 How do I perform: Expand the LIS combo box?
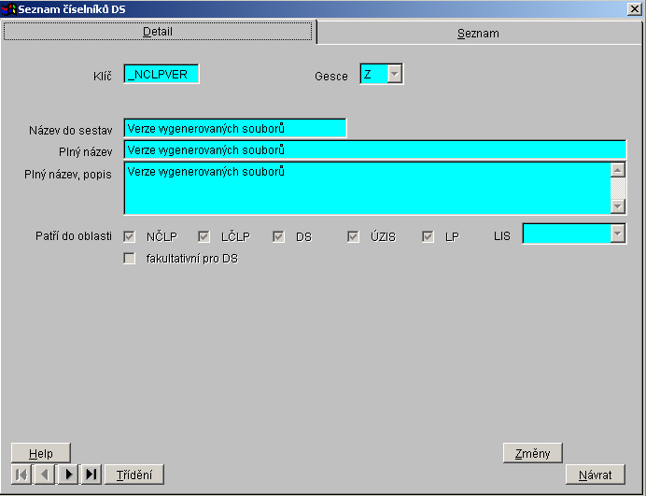coord(617,234)
